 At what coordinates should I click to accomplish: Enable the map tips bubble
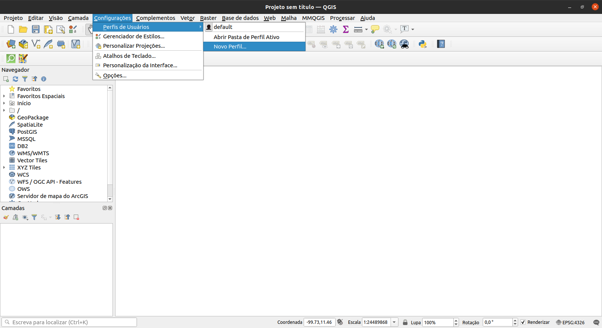pyautogui.click(x=375, y=29)
